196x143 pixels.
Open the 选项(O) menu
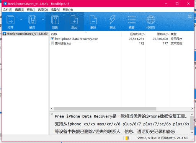(x=43, y=10)
